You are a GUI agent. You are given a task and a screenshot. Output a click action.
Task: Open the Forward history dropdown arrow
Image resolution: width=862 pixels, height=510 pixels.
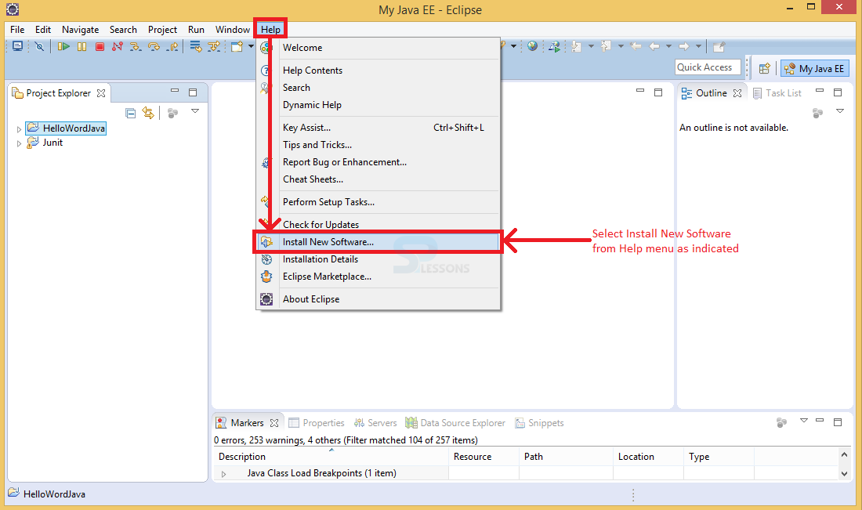click(x=698, y=46)
